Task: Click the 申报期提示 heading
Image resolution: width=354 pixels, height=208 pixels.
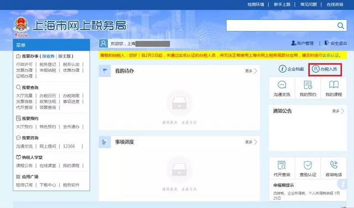Action: pos(284,185)
